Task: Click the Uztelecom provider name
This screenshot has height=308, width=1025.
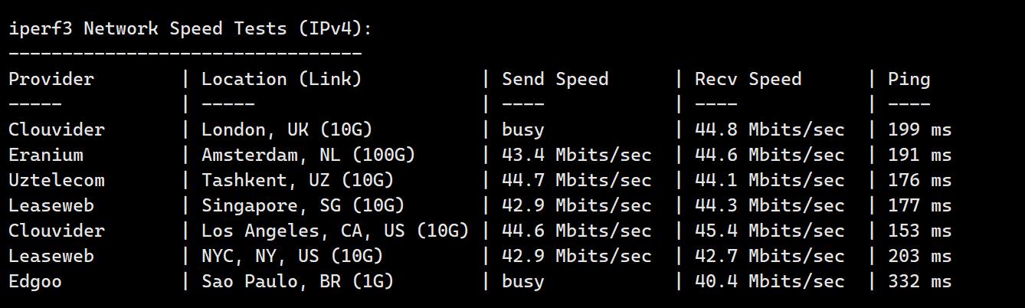Action: [x=57, y=181]
